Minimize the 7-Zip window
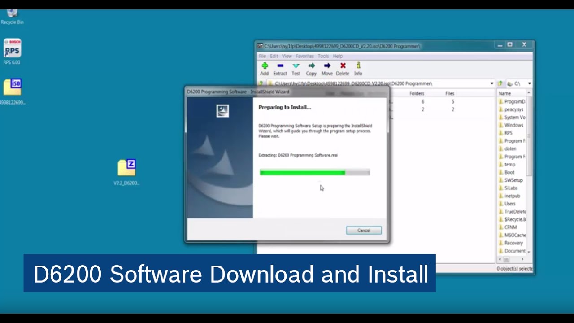The width and height of the screenshot is (574, 323). pyautogui.click(x=500, y=45)
